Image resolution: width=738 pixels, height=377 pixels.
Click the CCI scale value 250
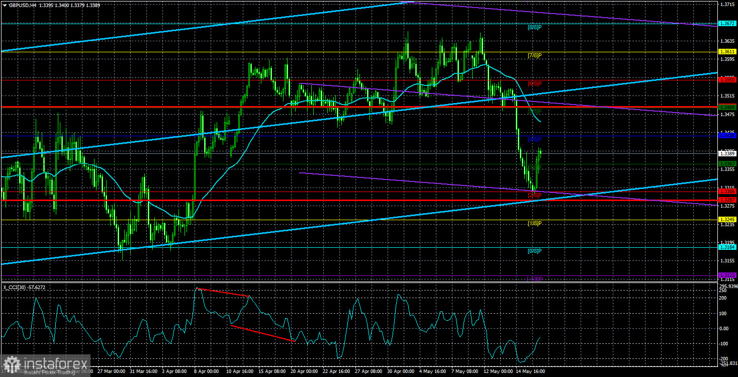(723, 290)
